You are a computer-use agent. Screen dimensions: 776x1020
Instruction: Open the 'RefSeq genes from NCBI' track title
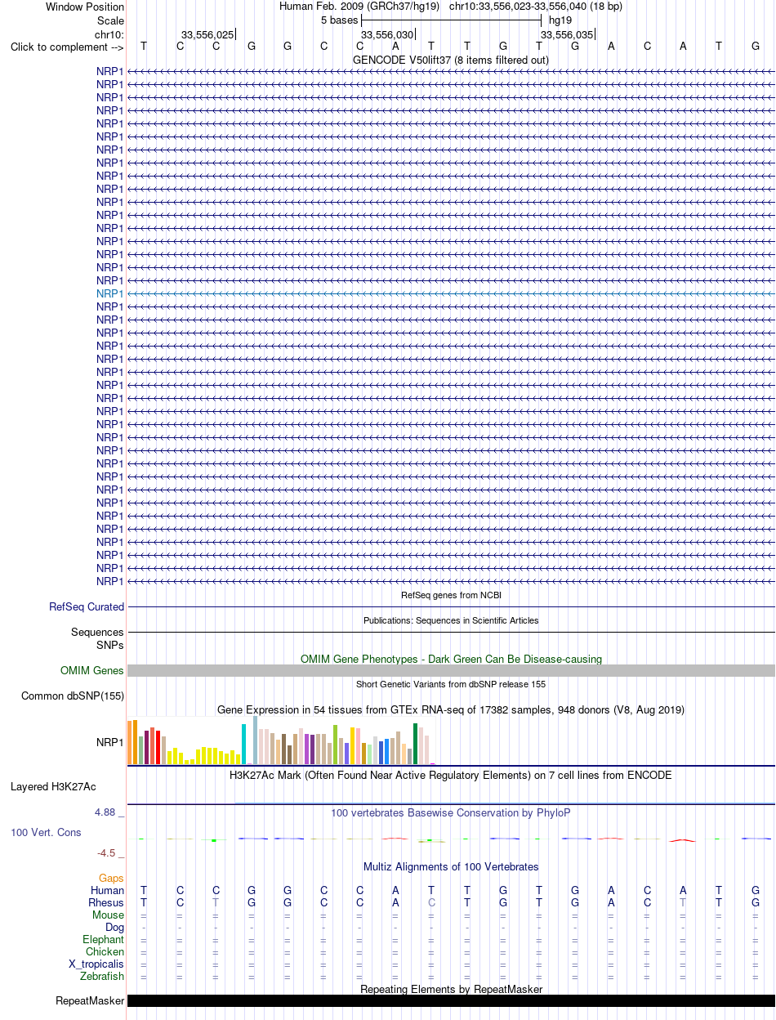tap(451, 595)
